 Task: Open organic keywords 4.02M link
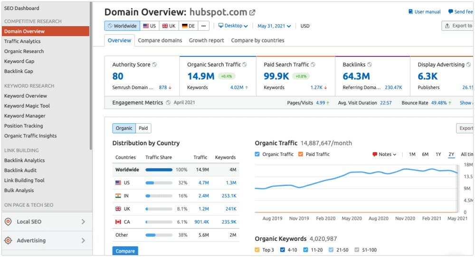[237, 87]
